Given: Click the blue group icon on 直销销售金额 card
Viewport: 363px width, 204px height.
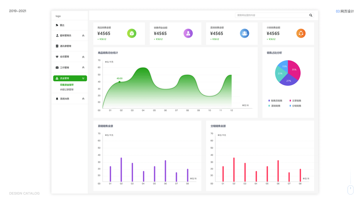Looking at the screenshot, I should 245,33.
